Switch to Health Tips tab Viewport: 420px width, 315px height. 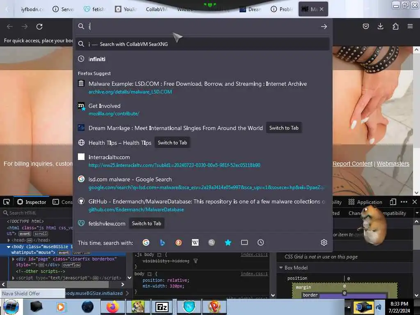tap(172, 143)
